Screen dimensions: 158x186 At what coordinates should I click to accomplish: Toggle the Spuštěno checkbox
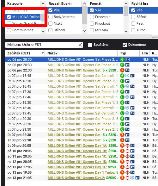[90, 45]
